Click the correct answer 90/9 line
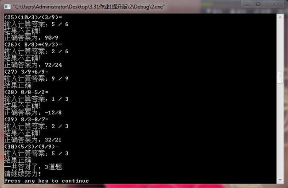This screenshot has height=188, width=288. pyautogui.click(x=31, y=38)
